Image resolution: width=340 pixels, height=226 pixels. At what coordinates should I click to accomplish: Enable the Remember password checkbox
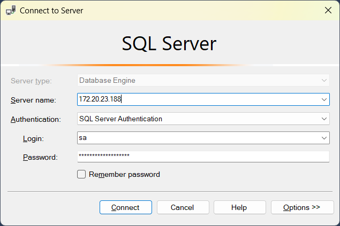coord(81,174)
